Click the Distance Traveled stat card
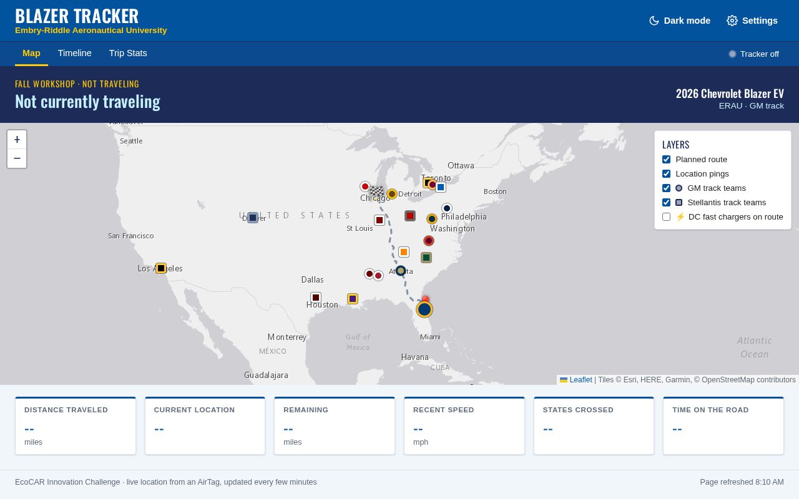The height and width of the screenshot is (499, 799). [x=76, y=426]
